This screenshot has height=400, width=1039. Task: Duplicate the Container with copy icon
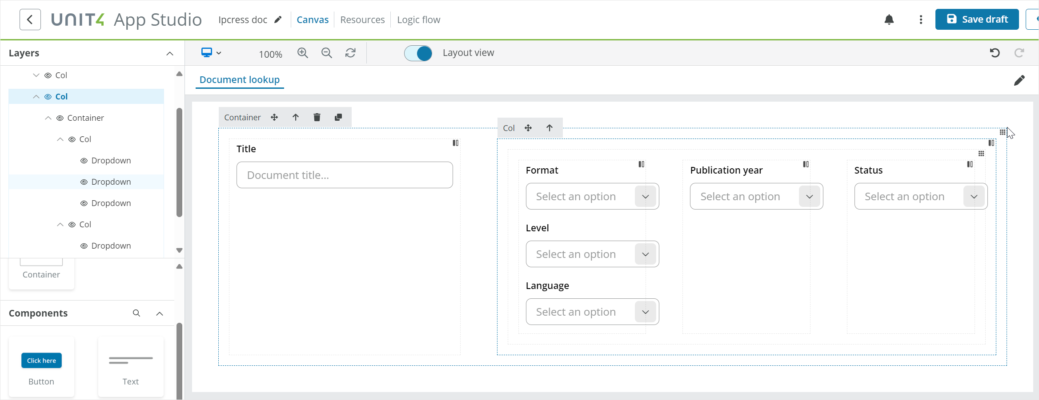338,117
